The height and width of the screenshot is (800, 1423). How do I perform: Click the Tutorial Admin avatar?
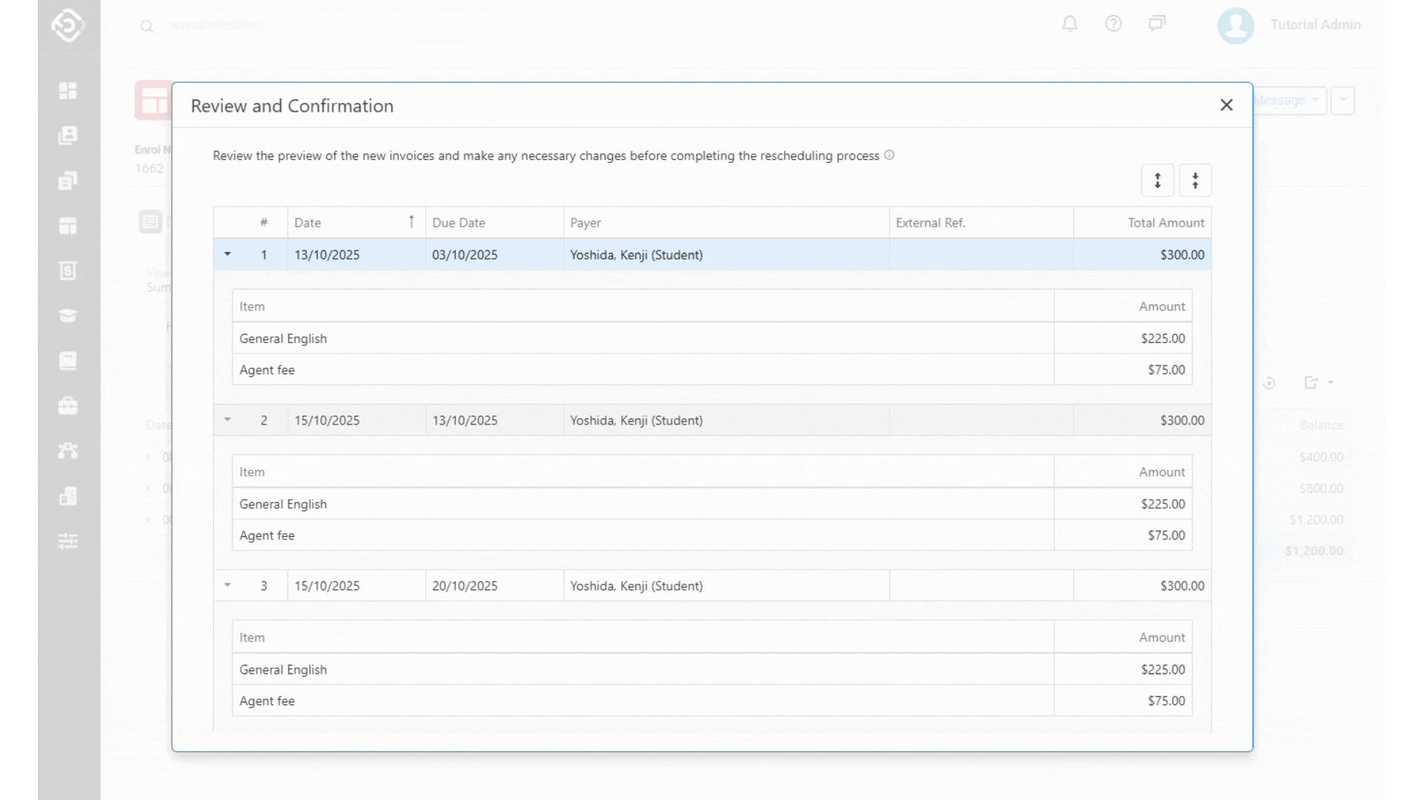click(1235, 25)
